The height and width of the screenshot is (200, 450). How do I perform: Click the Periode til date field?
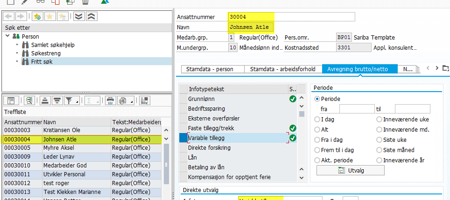pos(412,109)
